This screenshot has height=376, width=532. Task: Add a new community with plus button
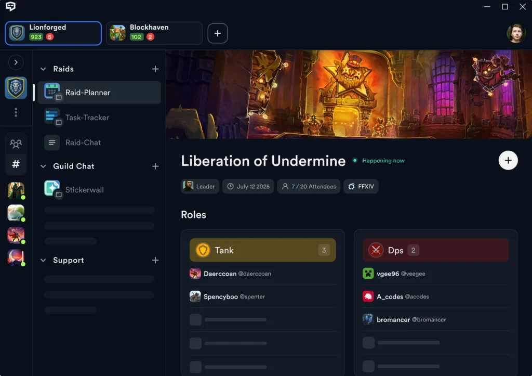[x=218, y=33]
